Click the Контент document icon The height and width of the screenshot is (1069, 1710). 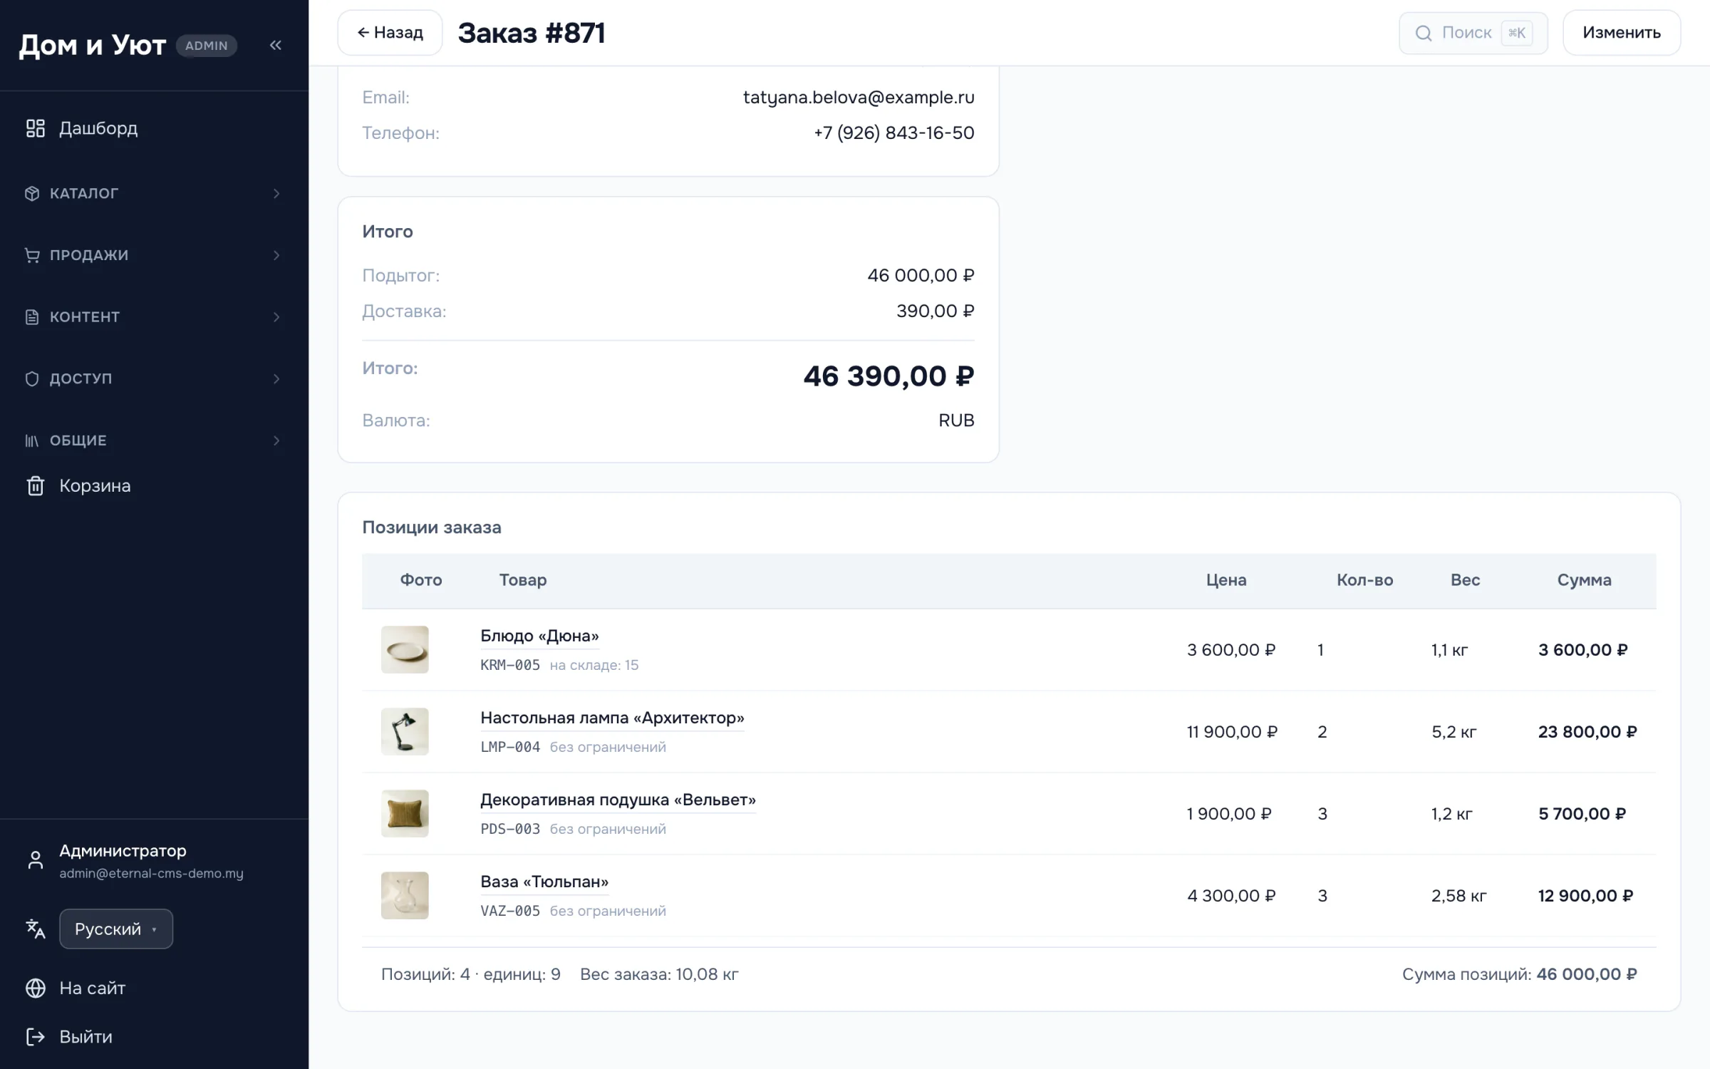coord(32,317)
